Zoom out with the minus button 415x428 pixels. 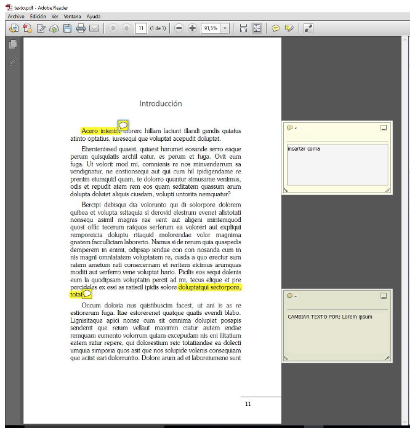pyautogui.click(x=179, y=28)
